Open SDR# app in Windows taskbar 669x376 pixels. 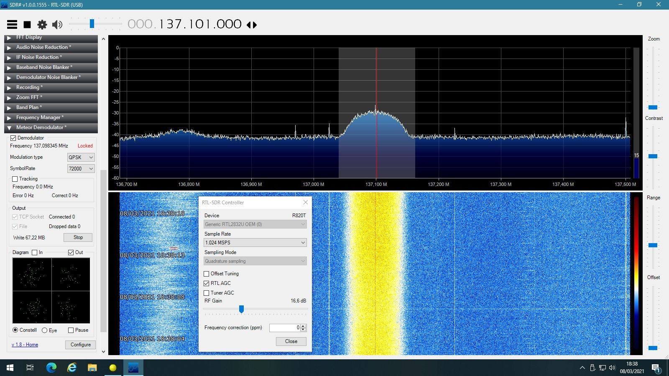[x=133, y=368]
